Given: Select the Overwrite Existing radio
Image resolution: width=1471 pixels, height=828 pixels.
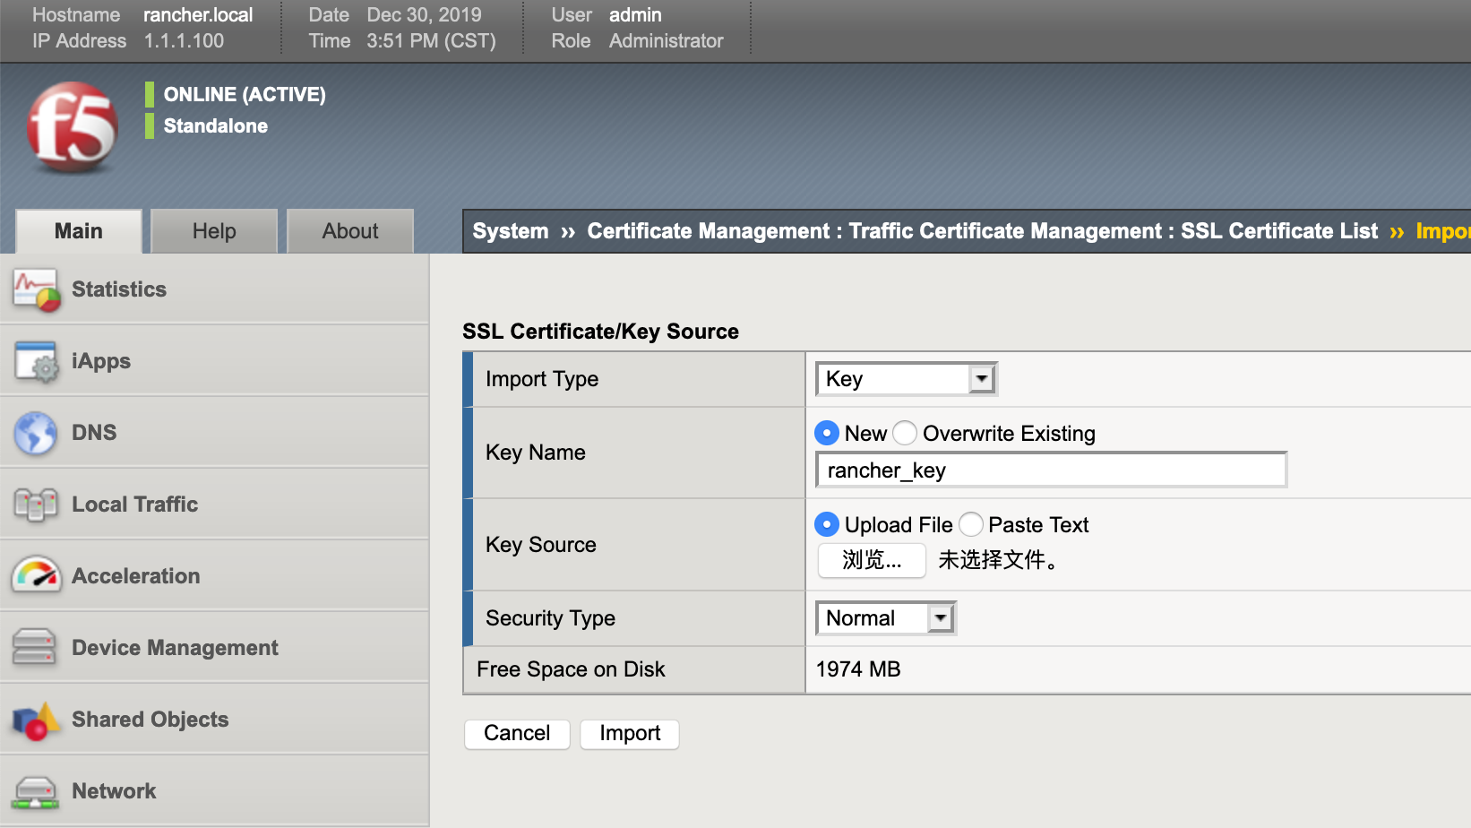Looking at the screenshot, I should pos(905,434).
